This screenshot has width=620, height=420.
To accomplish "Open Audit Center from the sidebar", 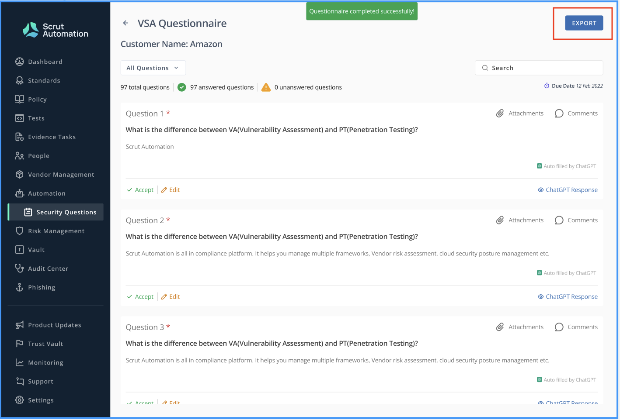I will click(x=48, y=269).
